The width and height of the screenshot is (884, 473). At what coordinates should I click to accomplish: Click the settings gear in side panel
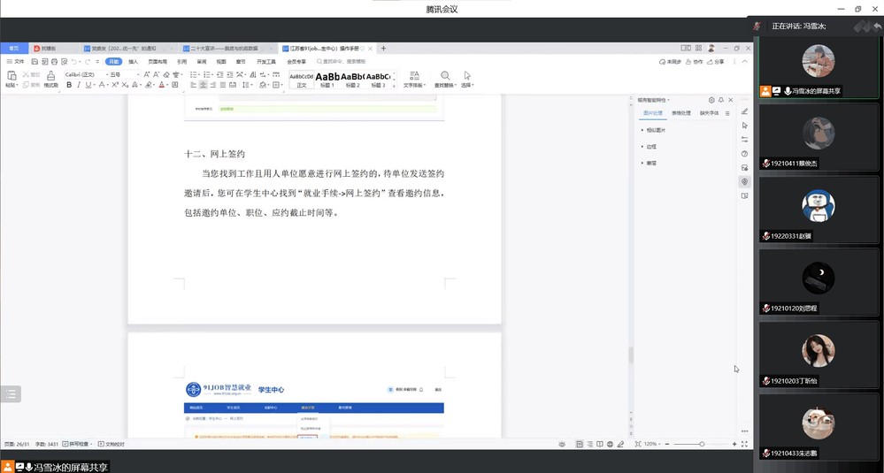coord(711,101)
